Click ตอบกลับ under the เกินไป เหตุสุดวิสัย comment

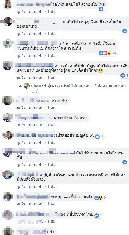(36, 33)
